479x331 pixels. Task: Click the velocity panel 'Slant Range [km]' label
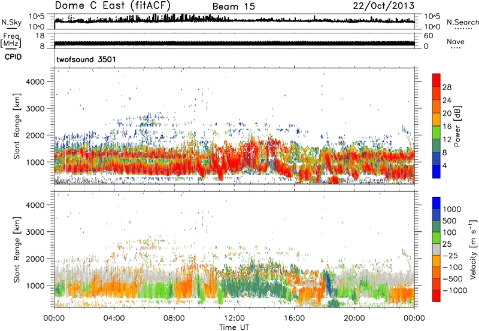coord(17,249)
